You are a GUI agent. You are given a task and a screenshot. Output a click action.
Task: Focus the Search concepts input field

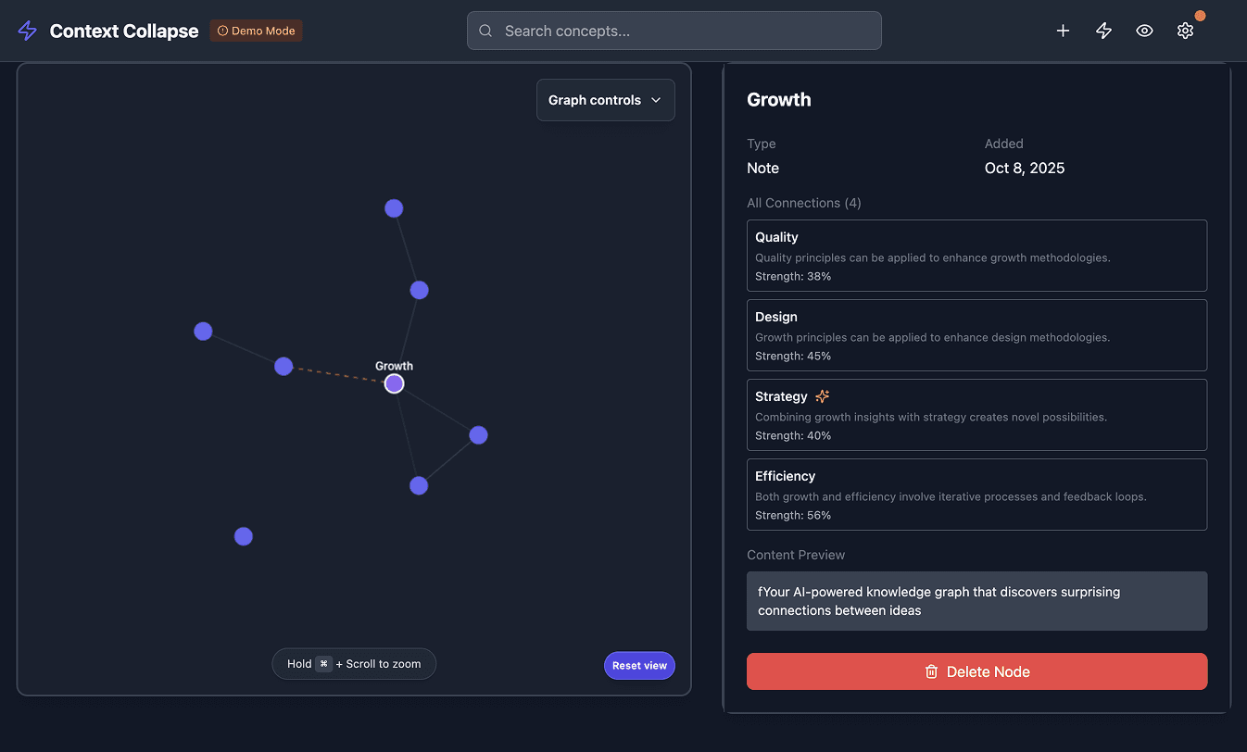tap(686, 31)
